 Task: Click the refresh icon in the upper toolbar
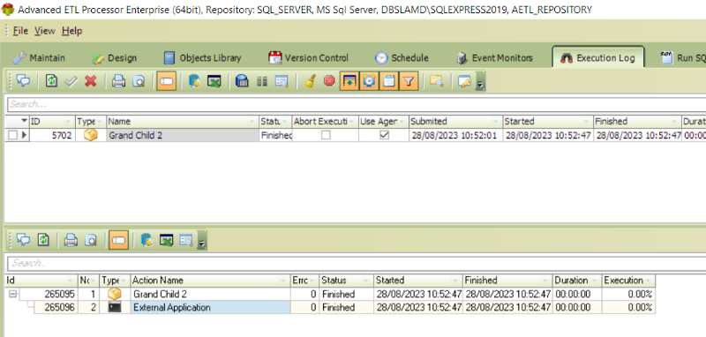tap(52, 81)
